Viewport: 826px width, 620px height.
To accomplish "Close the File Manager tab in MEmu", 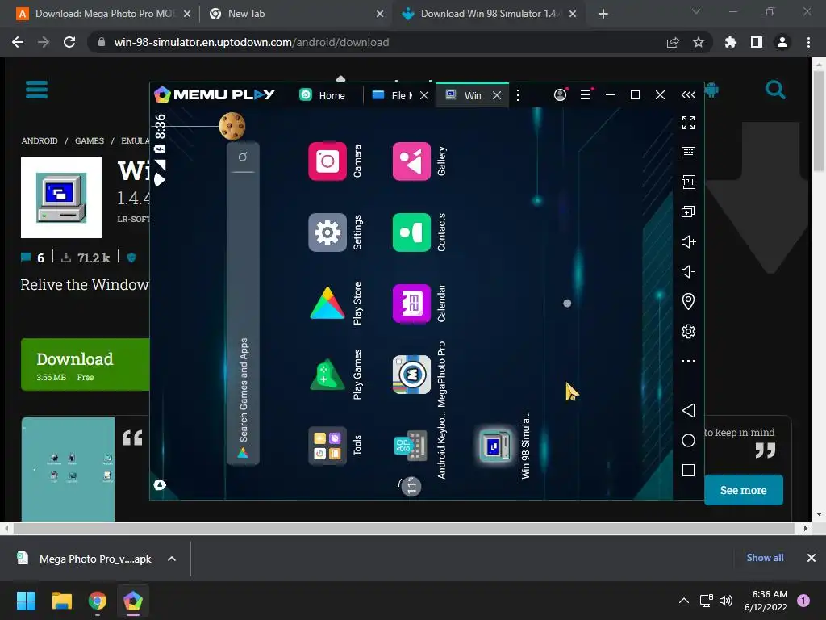I will (x=424, y=95).
